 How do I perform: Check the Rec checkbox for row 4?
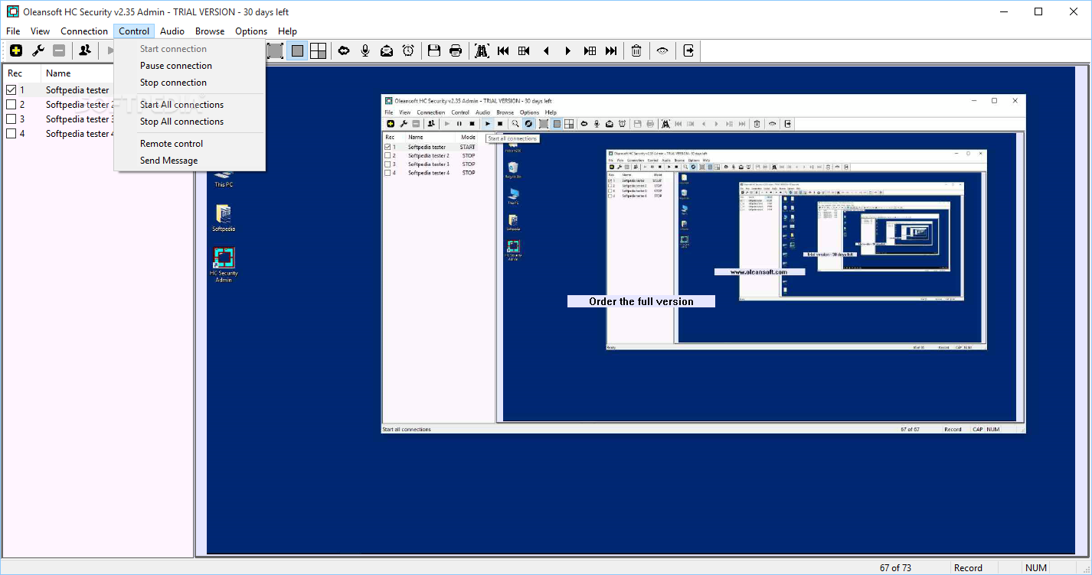[11, 134]
